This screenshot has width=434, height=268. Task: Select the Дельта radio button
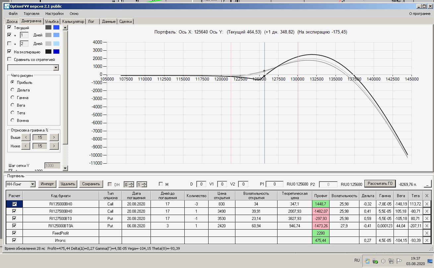[13, 90]
